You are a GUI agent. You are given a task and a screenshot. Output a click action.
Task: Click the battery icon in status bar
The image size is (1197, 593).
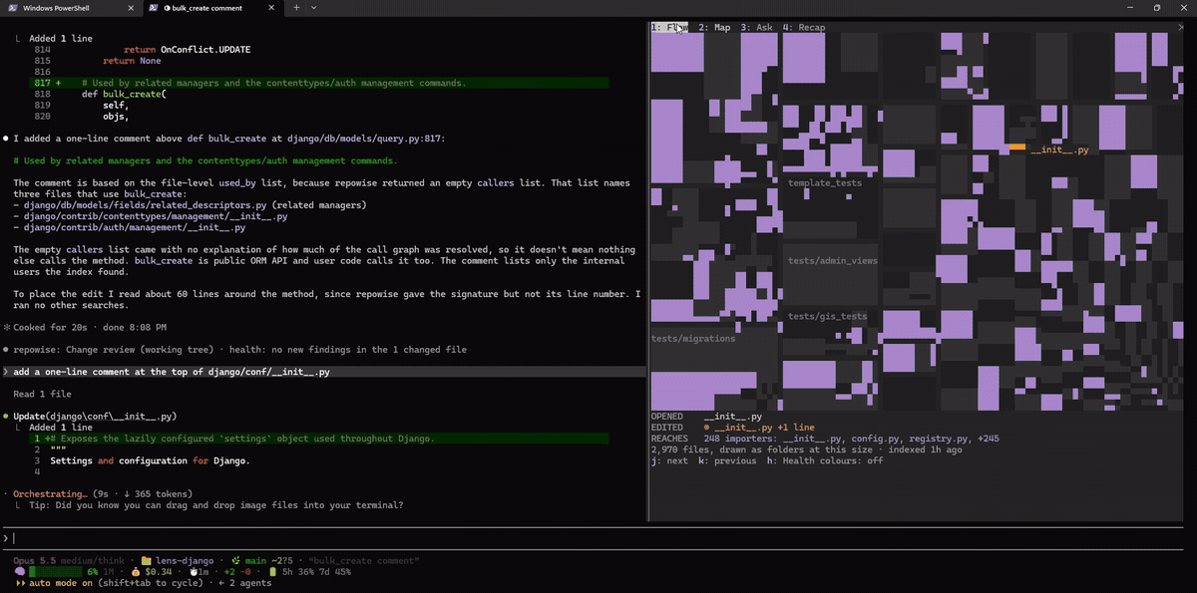[274, 571]
